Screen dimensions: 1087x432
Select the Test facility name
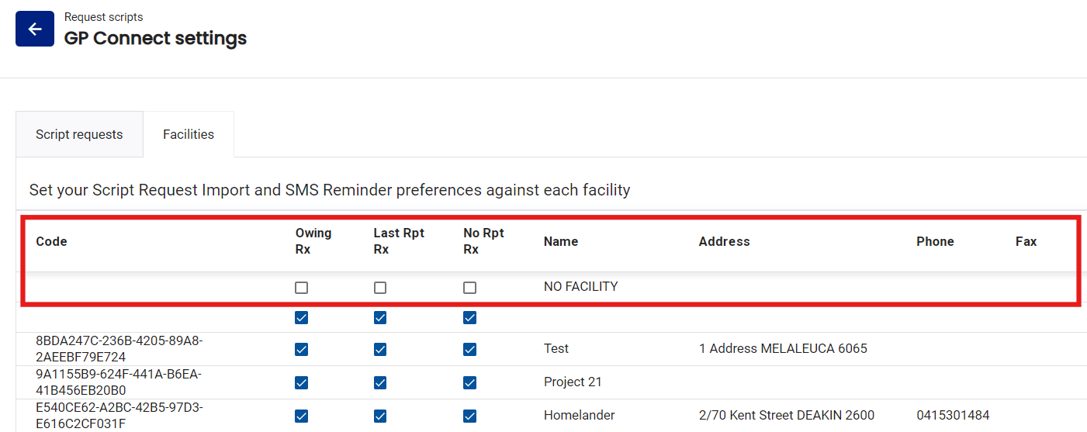tap(556, 348)
